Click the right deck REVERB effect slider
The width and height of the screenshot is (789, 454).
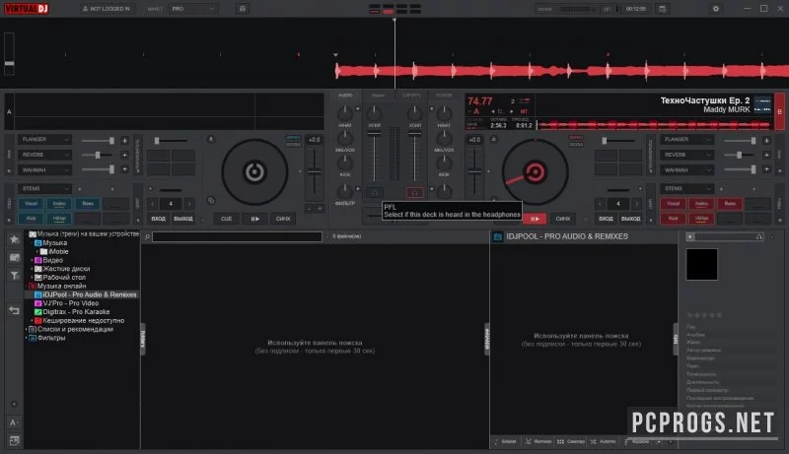[740, 155]
